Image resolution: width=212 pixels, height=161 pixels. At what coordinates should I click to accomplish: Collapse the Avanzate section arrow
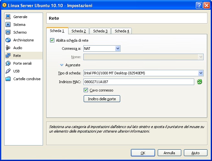click(62, 65)
